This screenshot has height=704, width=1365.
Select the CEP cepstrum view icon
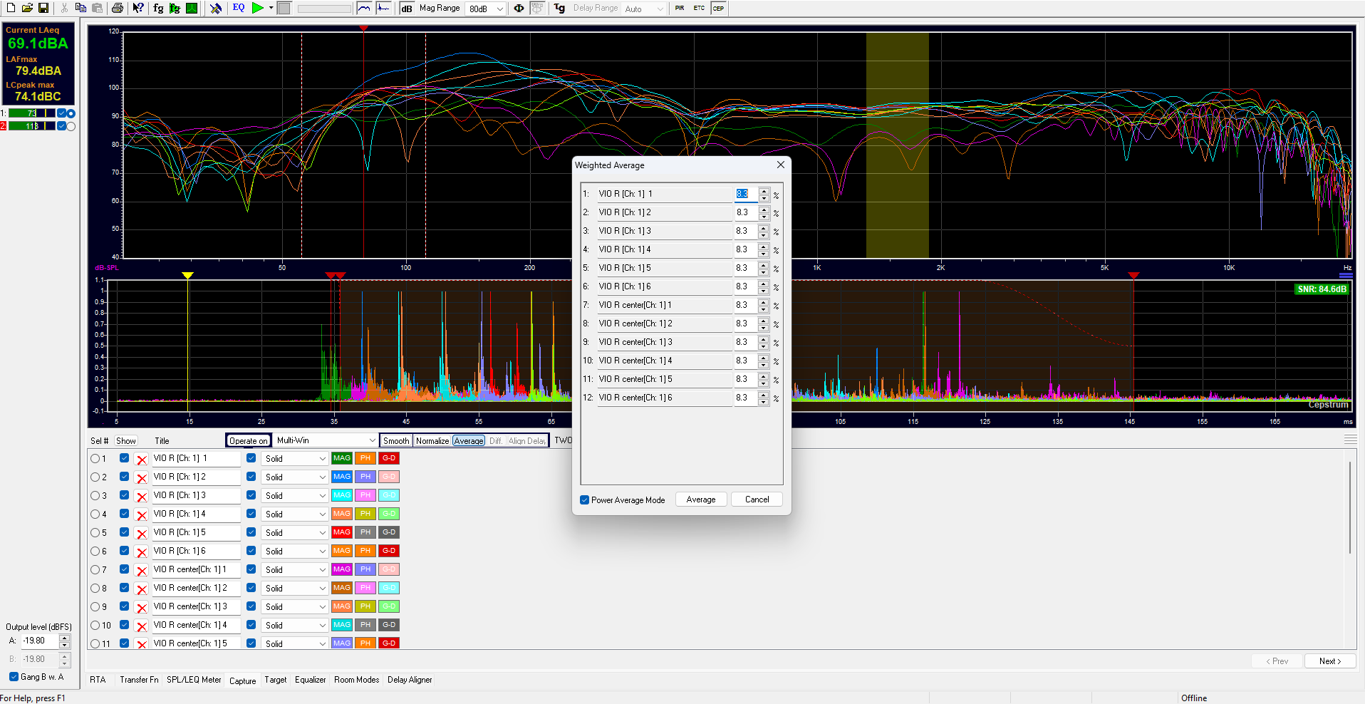718,9
